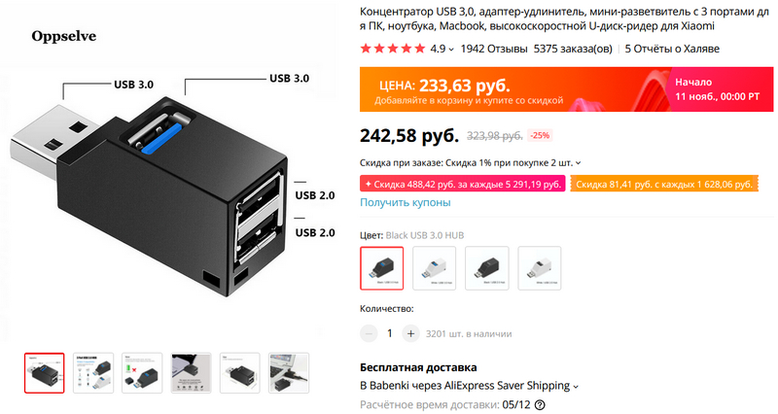Viewport: 778px width, 414px height.
Task: Click the orange 81,41 руб. discount badge
Action: tap(664, 184)
